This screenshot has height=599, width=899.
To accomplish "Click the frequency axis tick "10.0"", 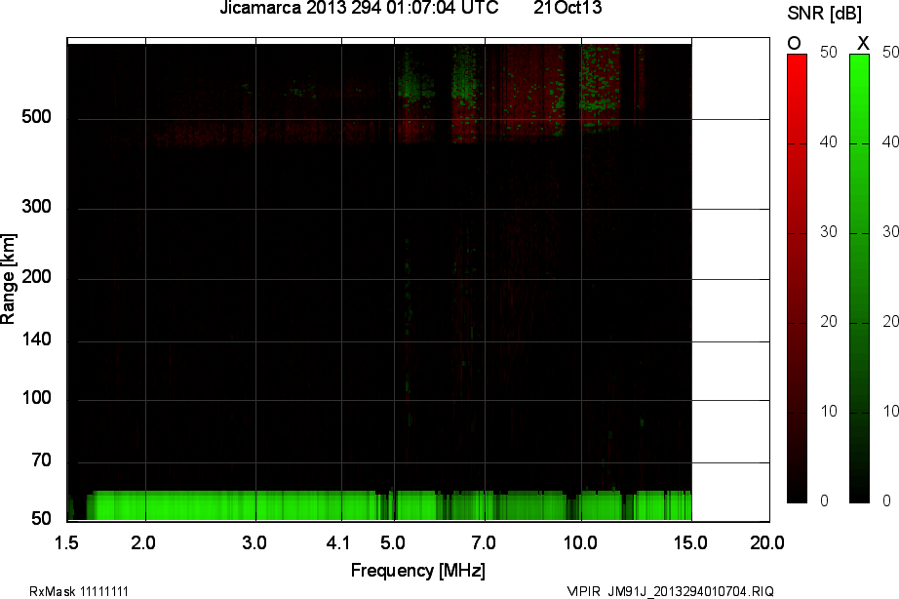I will click(x=580, y=542).
